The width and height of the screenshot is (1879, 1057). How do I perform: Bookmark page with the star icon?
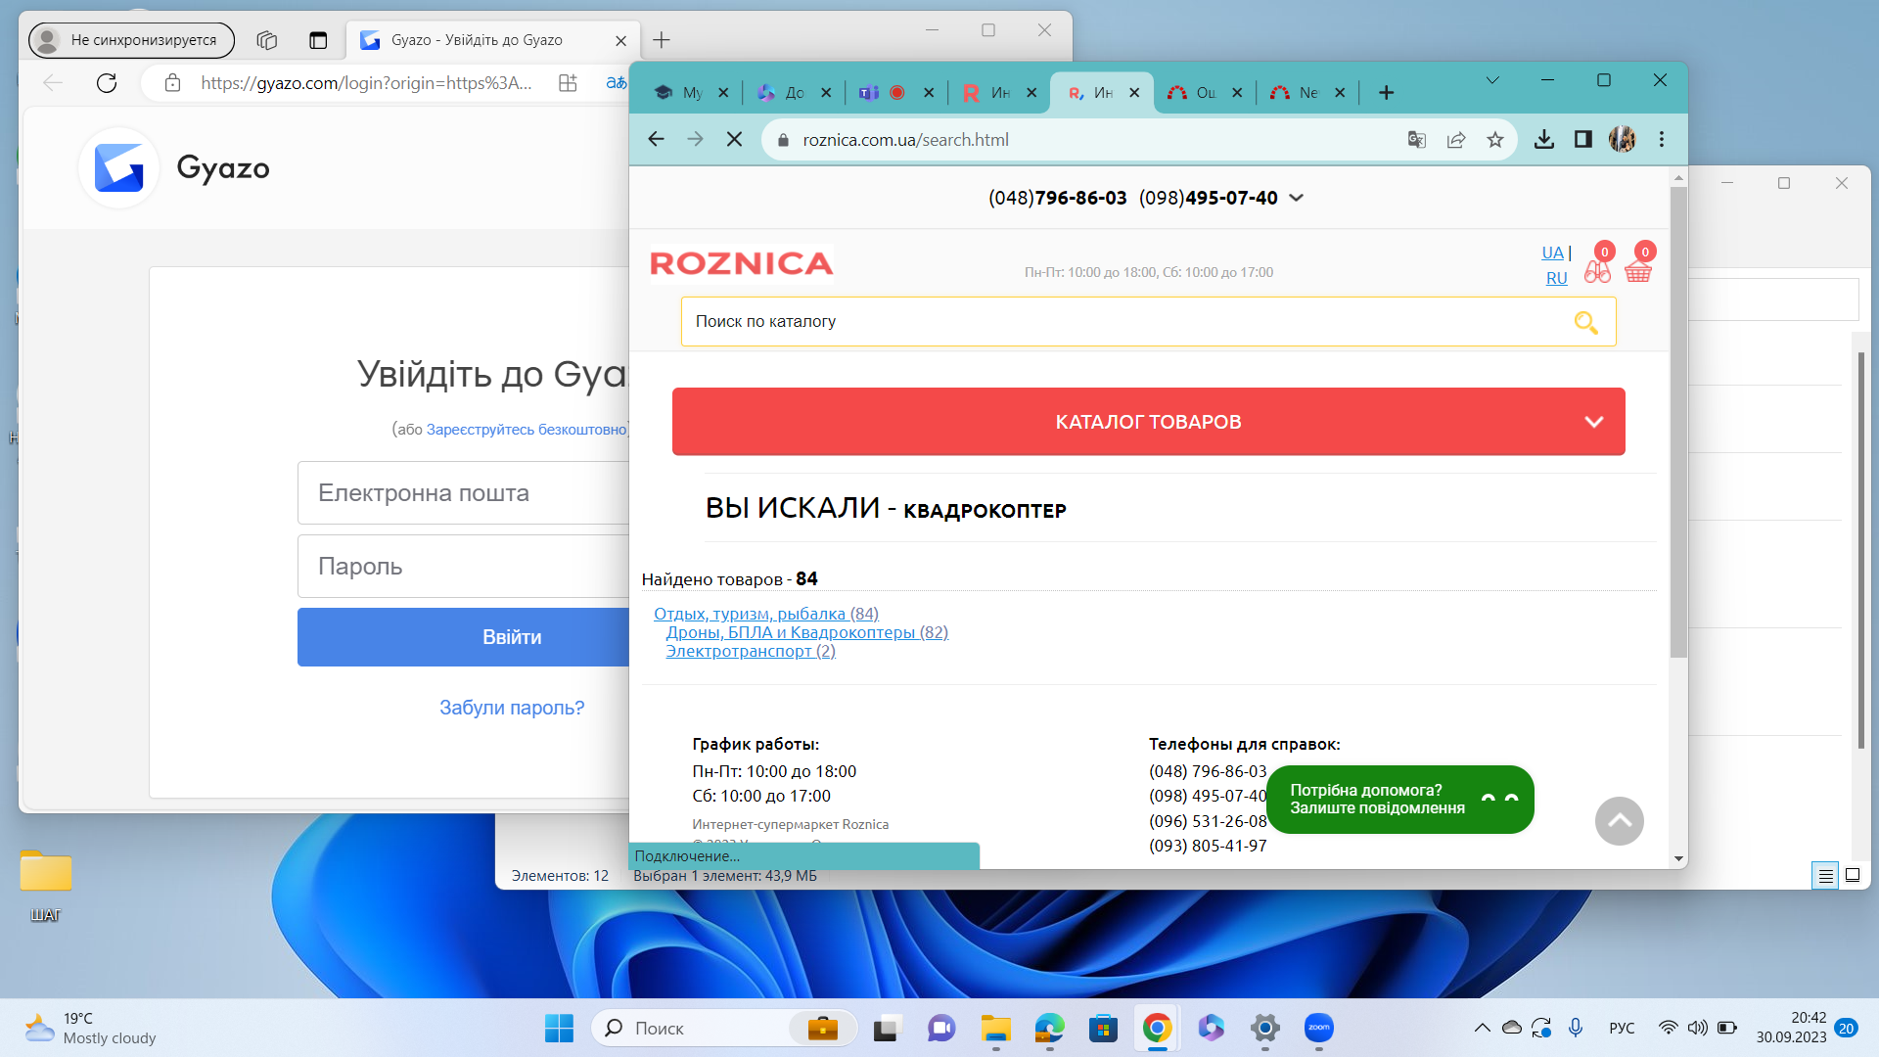[x=1494, y=140]
